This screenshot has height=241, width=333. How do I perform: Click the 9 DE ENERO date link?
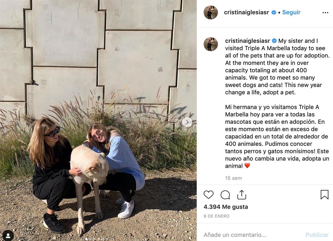216,216
